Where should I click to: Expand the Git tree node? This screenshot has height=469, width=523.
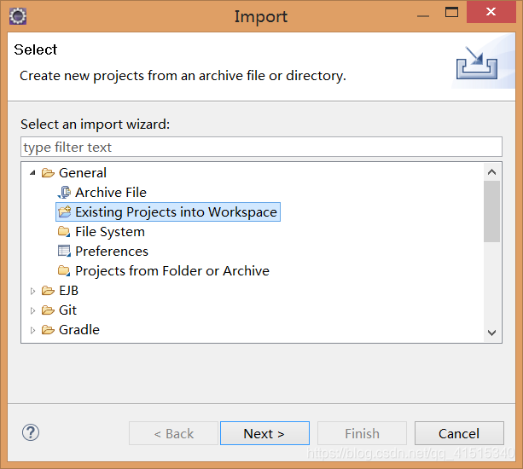pyautogui.click(x=32, y=310)
